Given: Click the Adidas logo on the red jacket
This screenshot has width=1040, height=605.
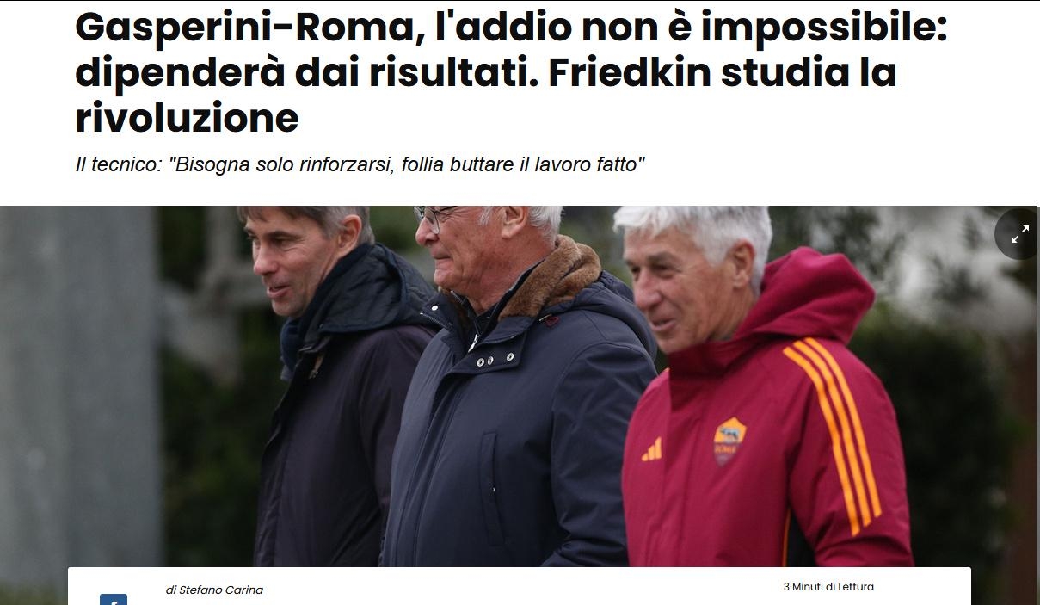Looking at the screenshot, I should pos(651,450).
